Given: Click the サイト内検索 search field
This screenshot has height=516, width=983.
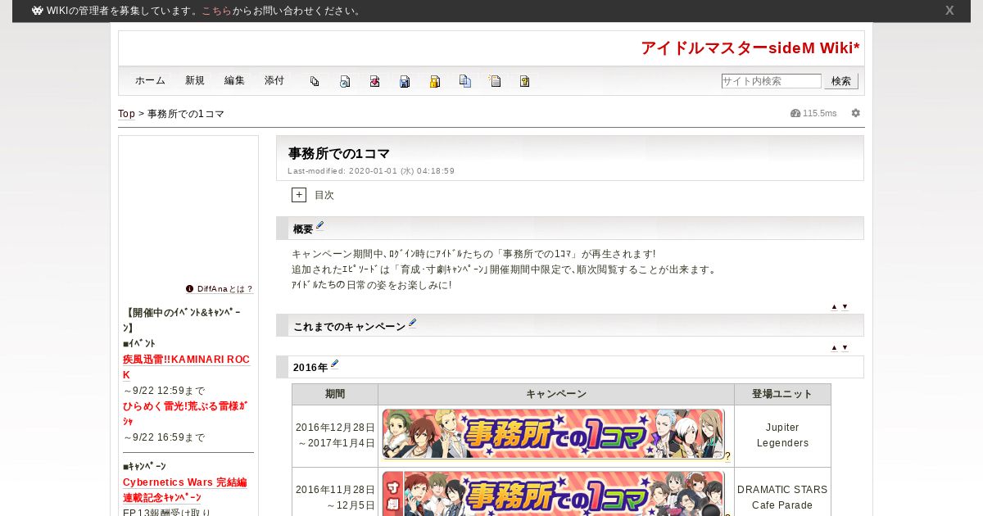Looking at the screenshot, I should pyautogui.click(x=771, y=81).
